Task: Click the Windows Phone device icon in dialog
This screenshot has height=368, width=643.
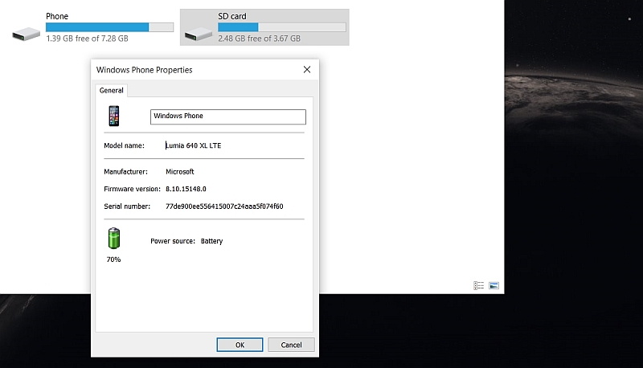Action: tap(114, 116)
